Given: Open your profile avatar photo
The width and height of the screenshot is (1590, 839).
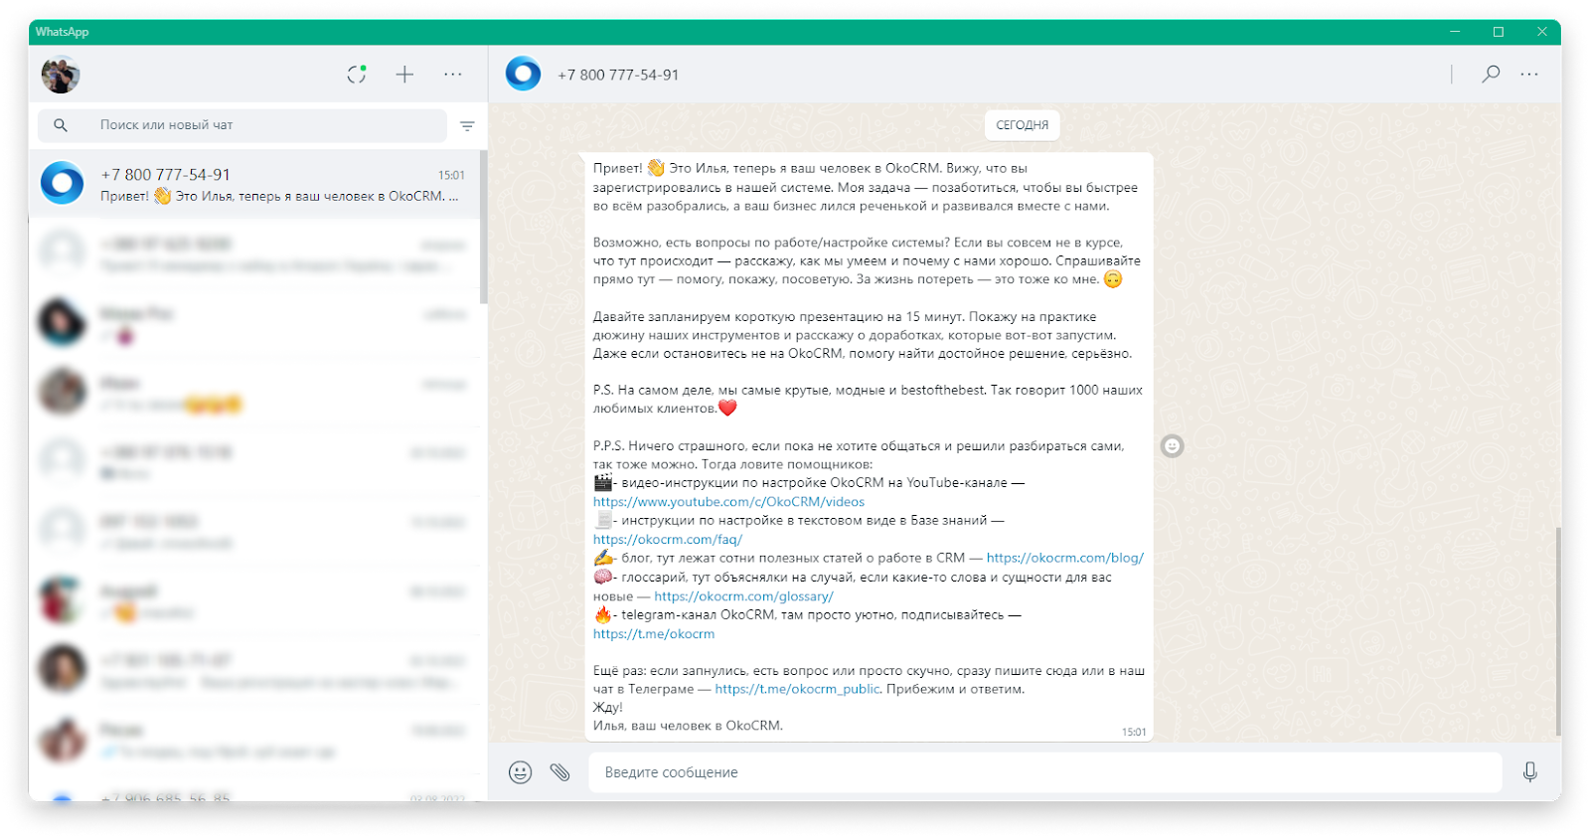Looking at the screenshot, I should point(61,75).
